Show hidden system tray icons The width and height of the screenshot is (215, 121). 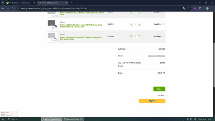tap(184, 119)
